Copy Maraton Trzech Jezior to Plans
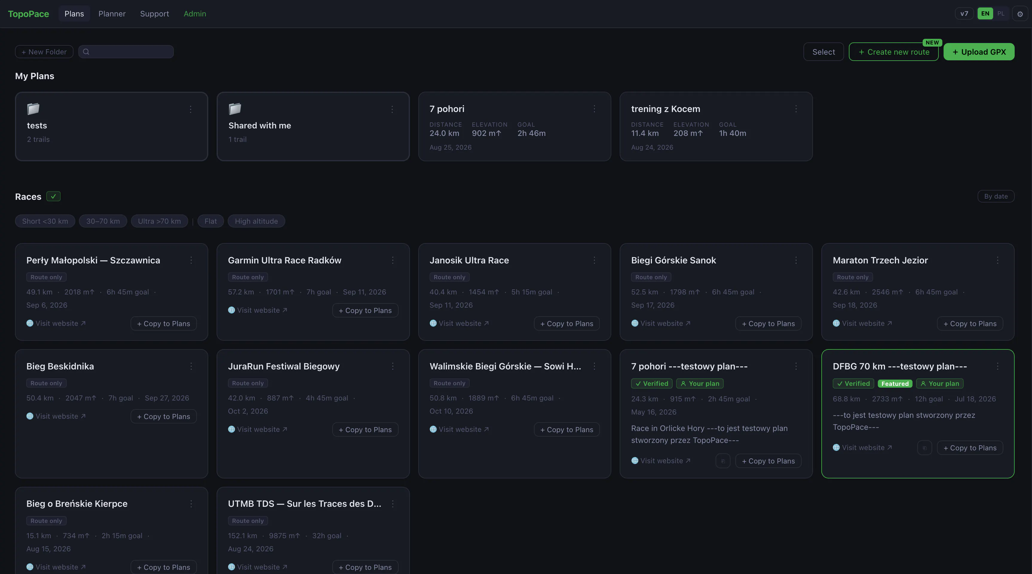The width and height of the screenshot is (1032, 574). [x=970, y=324]
